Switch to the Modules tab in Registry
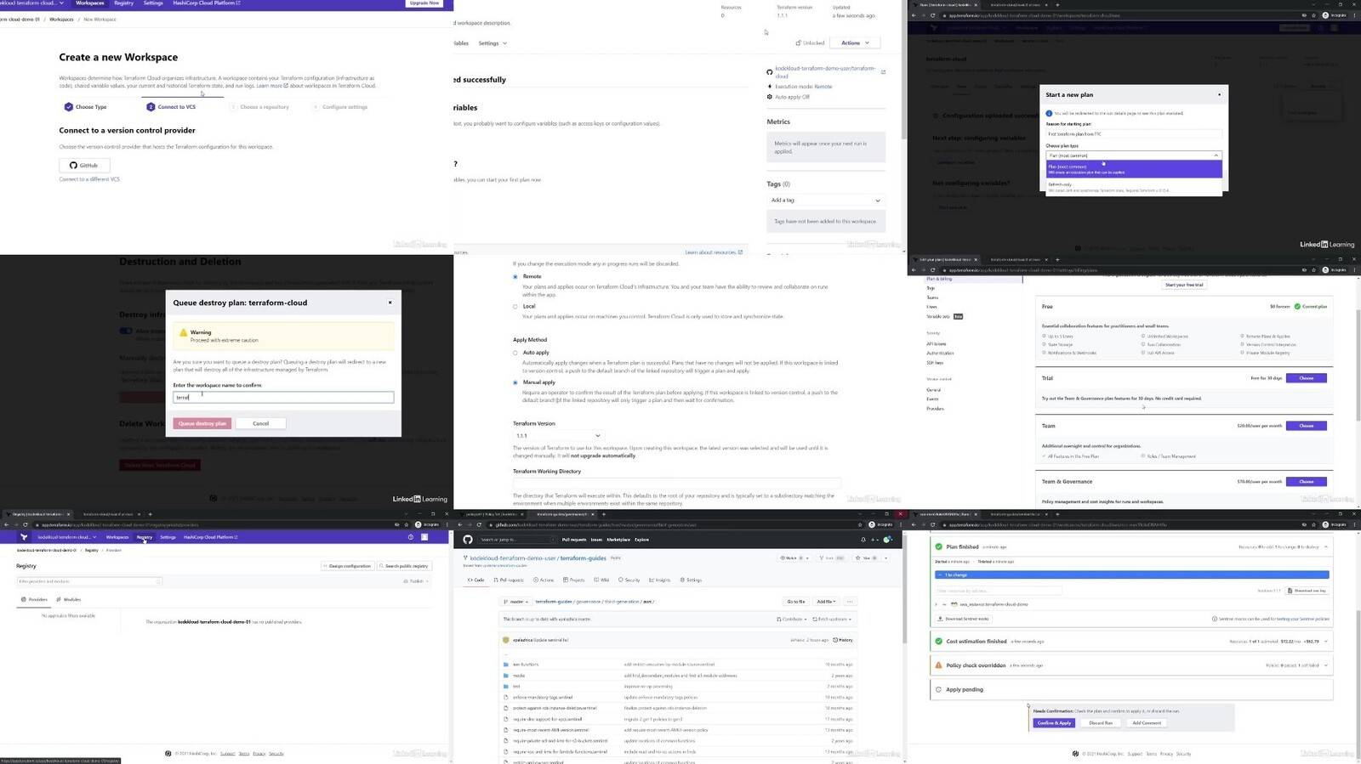Viewport: 1361px width, 764px height. point(69,600)
